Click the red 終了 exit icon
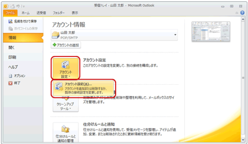Image resolution: width=248 pixels, height=144 pixels. pyautogui.click(x=10, y=83)
